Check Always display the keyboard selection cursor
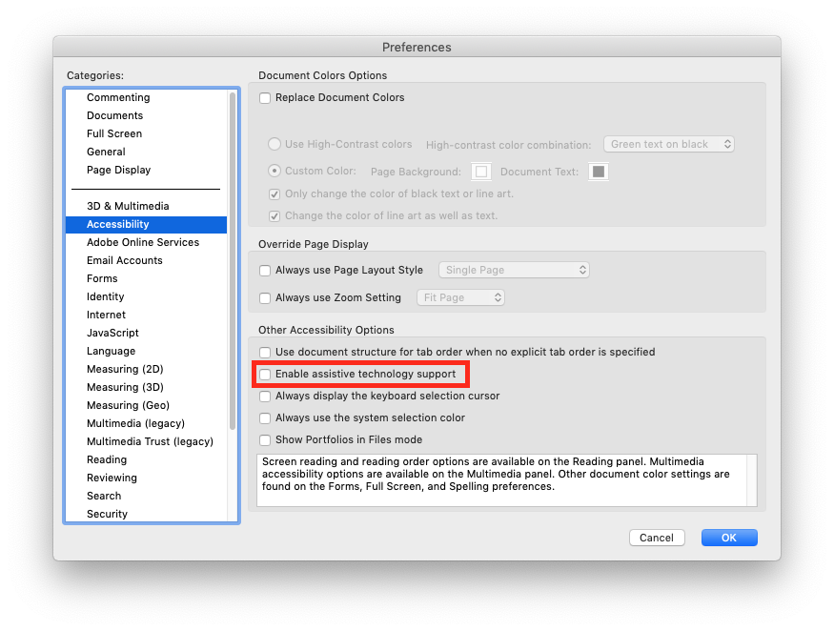This screenshot has width=834, height=631. (264, 396)
